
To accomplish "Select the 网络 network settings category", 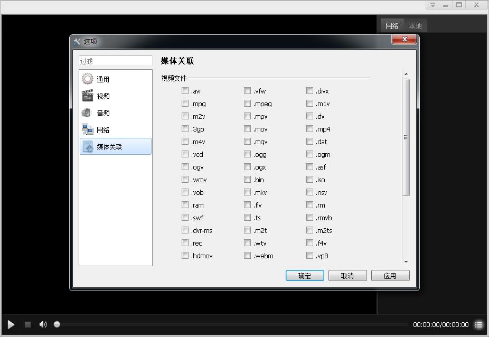I will [116, 129].
